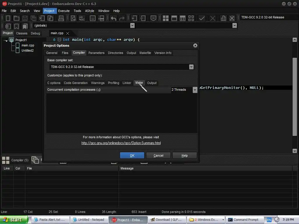This screenshot has width=299, height=224.
Task: Click the Close All files icon
Action: [50, 18]
